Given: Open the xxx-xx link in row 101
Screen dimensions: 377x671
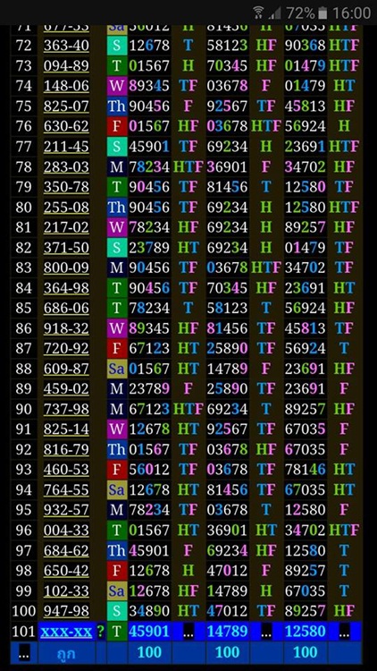Looking at the screenshot, I should coord(66,632).
